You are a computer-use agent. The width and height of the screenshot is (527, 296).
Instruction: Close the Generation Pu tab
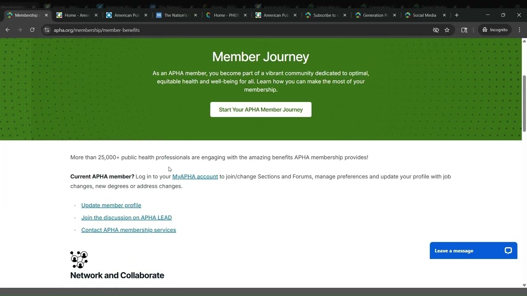pos(394,15)
